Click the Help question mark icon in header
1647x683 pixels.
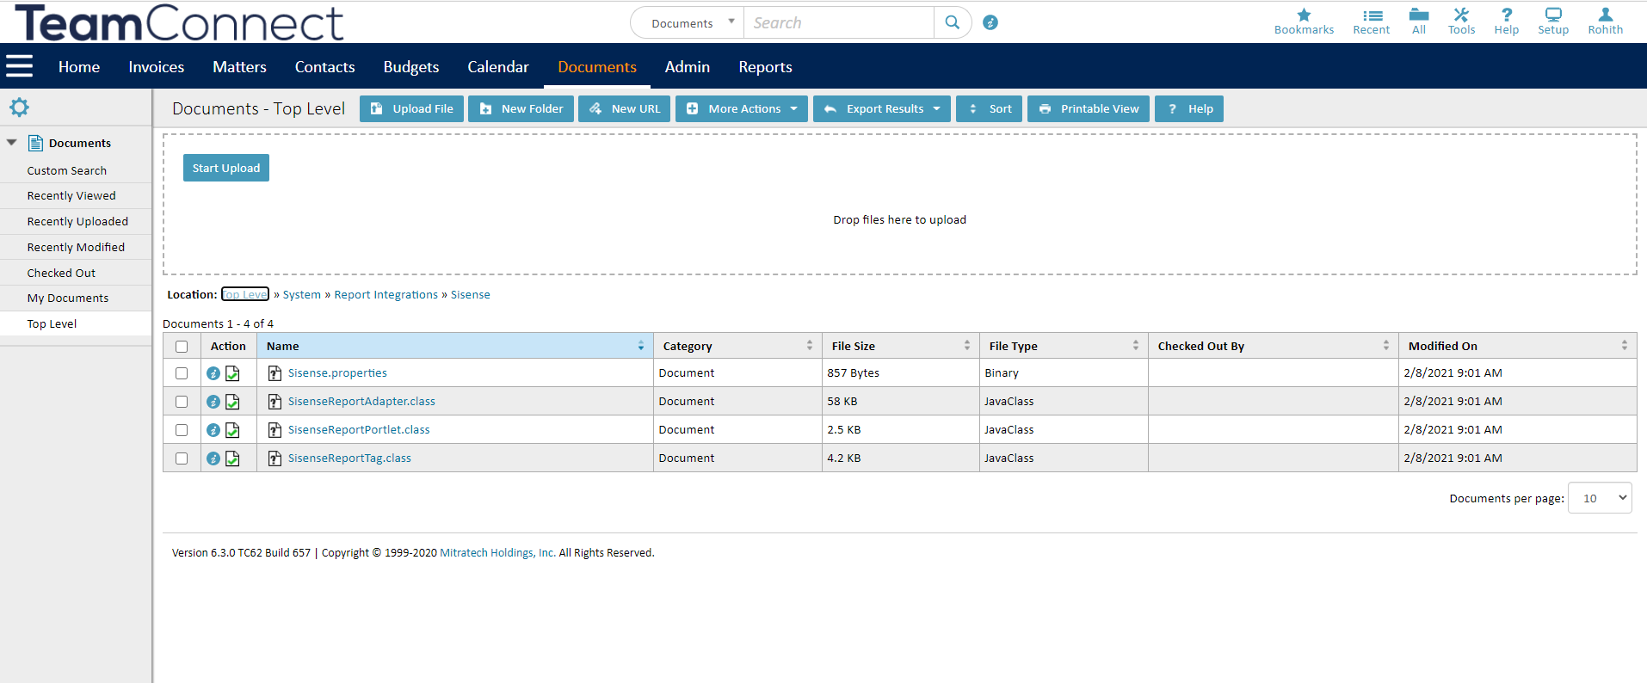pyautogui.click(x=1507, y=15)
